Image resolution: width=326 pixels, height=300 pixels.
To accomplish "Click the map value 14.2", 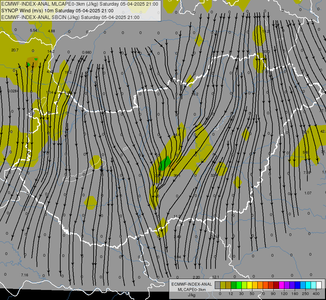I will (x=51, y=51).
